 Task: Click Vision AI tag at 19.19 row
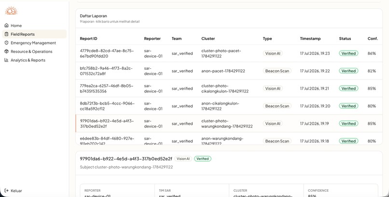tap(273, 123)
